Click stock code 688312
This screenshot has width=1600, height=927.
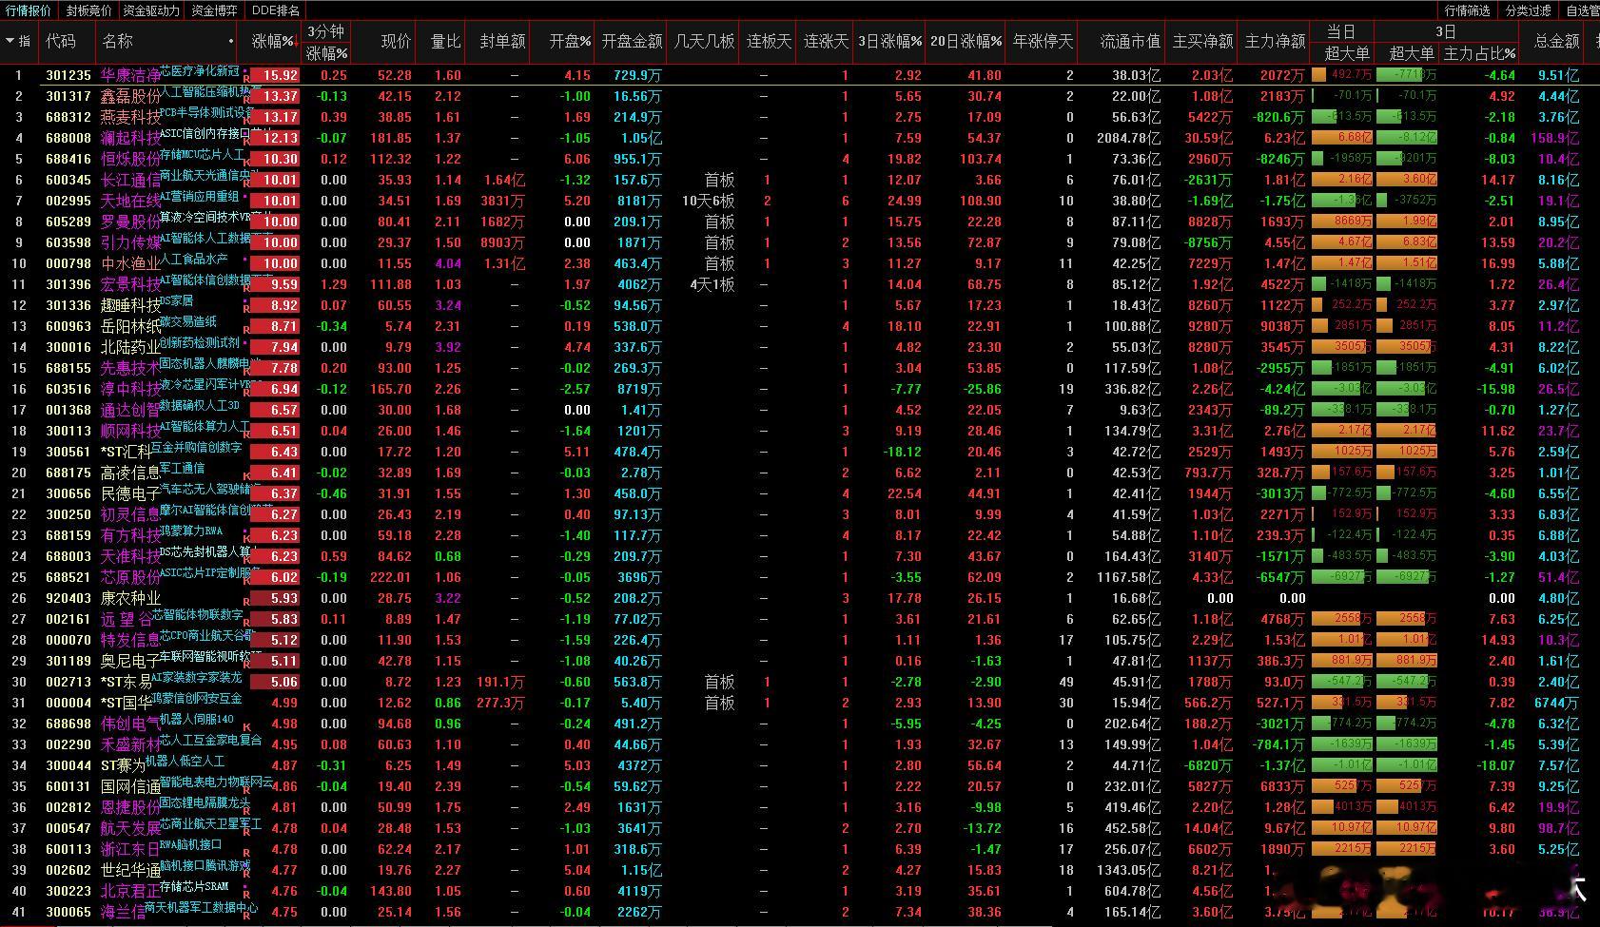(x=68, y=117)
